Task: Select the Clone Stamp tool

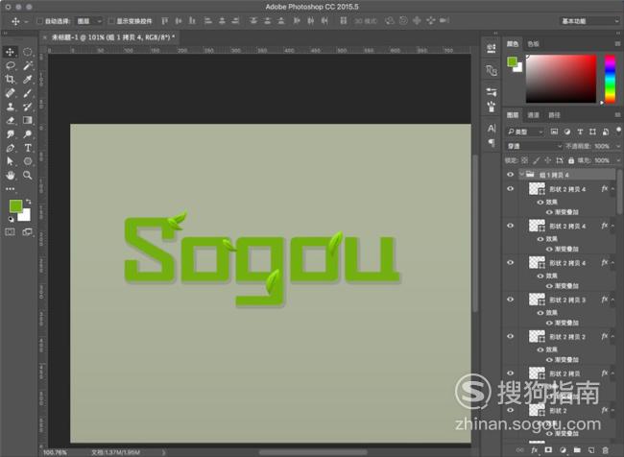Action: click(x=10, y=107)
